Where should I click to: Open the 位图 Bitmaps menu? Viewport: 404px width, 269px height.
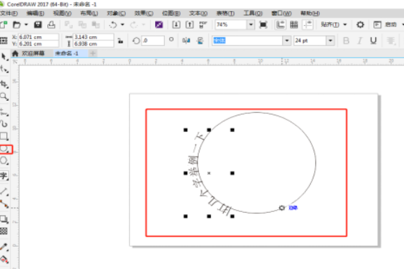171,13
